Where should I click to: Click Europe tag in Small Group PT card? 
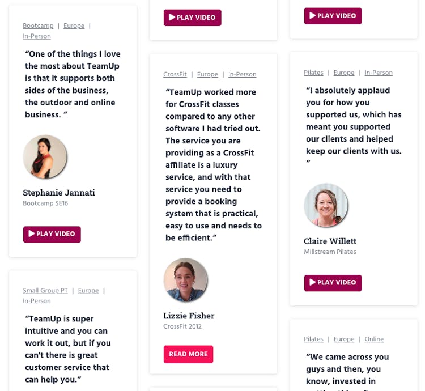coord(88,291)
